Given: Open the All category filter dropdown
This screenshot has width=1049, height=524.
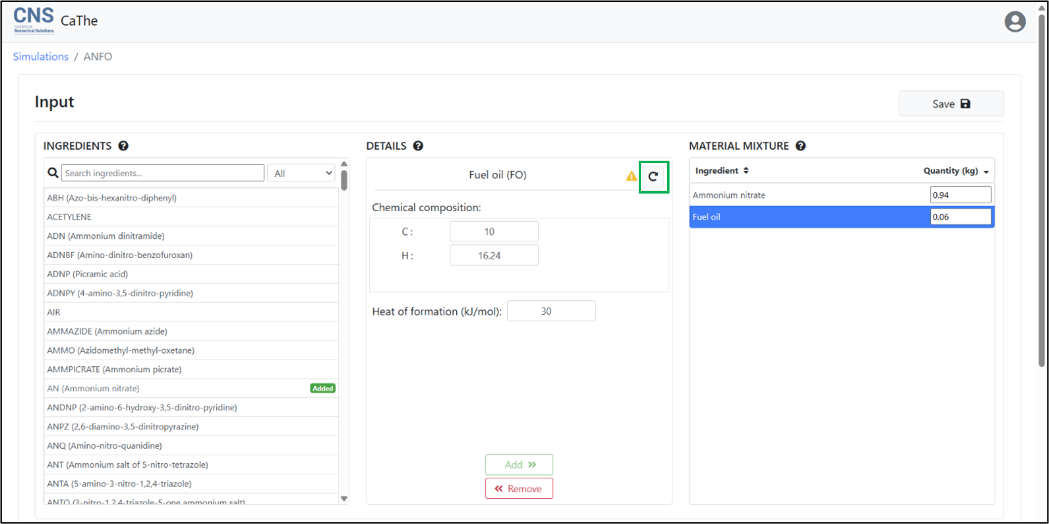Looking at the screenshot, I should [302, 173].
